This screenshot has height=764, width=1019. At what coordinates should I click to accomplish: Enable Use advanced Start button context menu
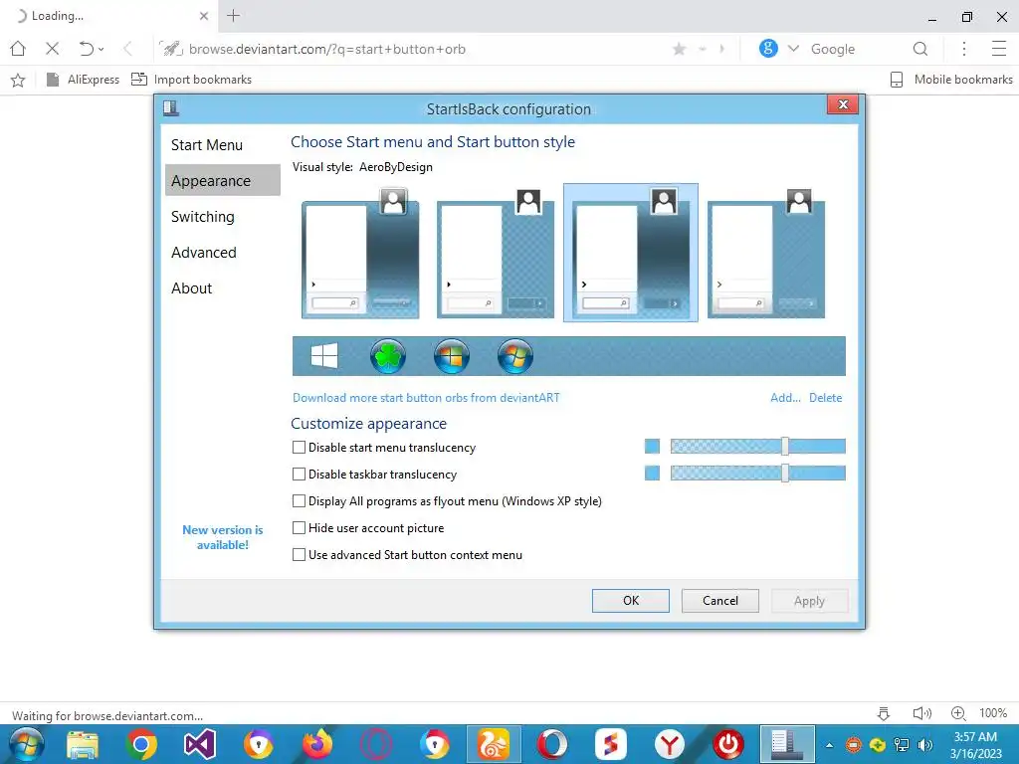point(299,555)
